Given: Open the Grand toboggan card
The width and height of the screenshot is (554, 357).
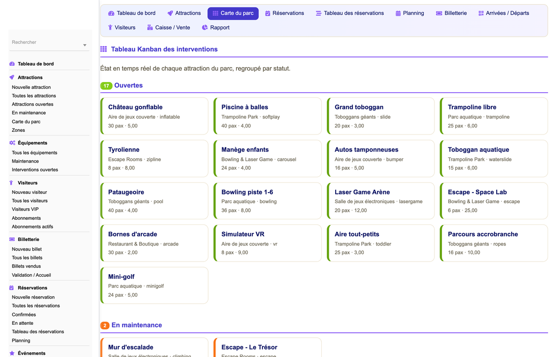Looking at the screenshot, I should pos(380,116).
